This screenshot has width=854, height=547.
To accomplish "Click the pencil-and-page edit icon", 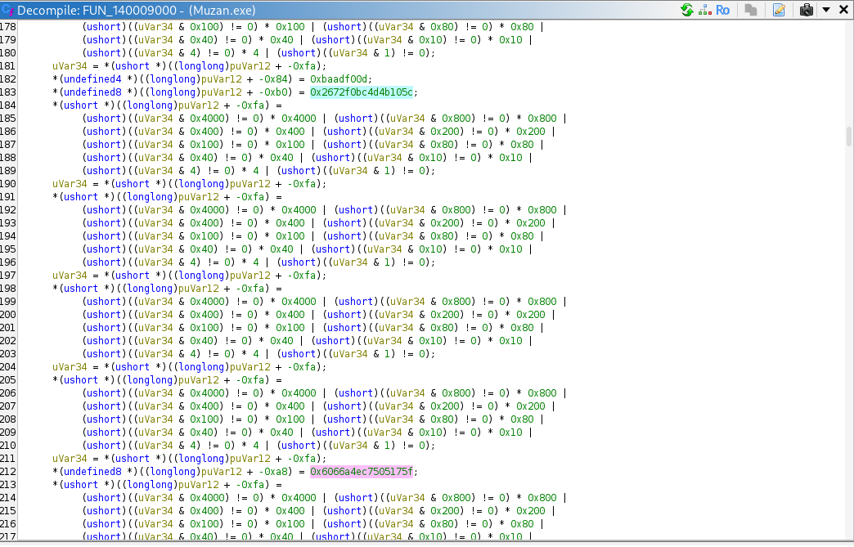I will click(779, 10).
